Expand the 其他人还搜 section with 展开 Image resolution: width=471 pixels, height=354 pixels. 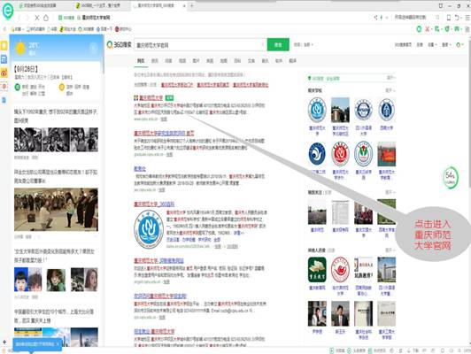point(390,250)
